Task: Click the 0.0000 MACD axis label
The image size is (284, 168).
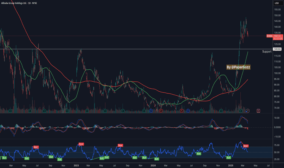Action: [x=277, y=127]
